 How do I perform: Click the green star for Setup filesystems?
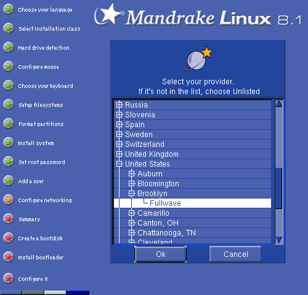pyautogui.click(x=9, y=104)
